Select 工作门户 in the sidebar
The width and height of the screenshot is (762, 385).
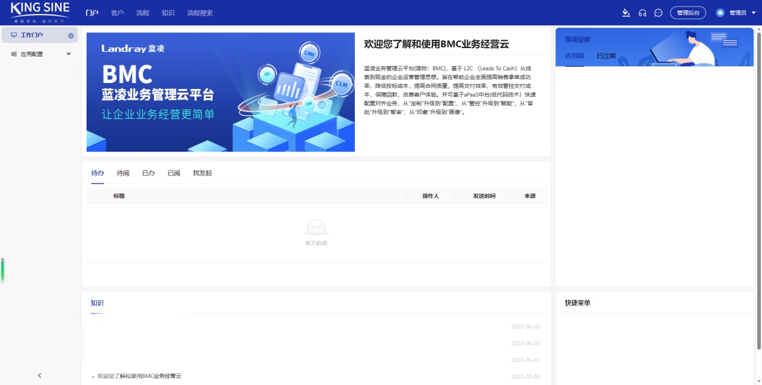[40, 35]
